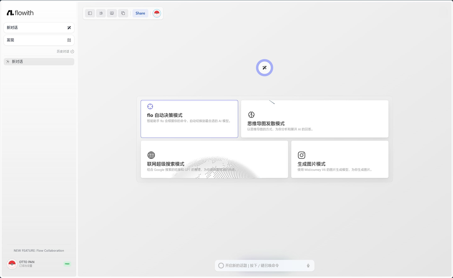The image size is (453, 278).
Task: Click the magic wand node in canvas center
Action: coord(264,68)
